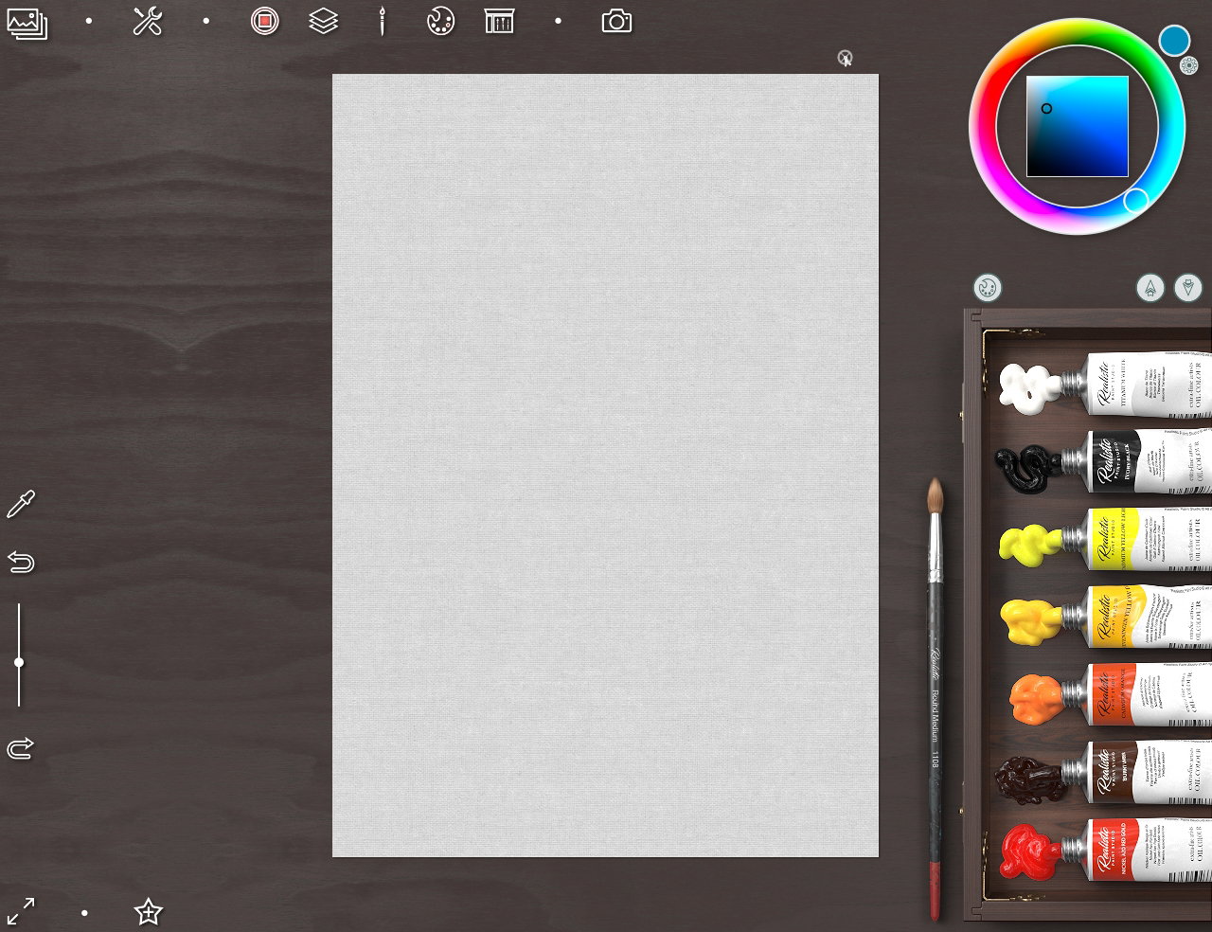Pick the Burnt Umber paint tube
Screen dimensions: 1212x932
tap(1103, 774)
